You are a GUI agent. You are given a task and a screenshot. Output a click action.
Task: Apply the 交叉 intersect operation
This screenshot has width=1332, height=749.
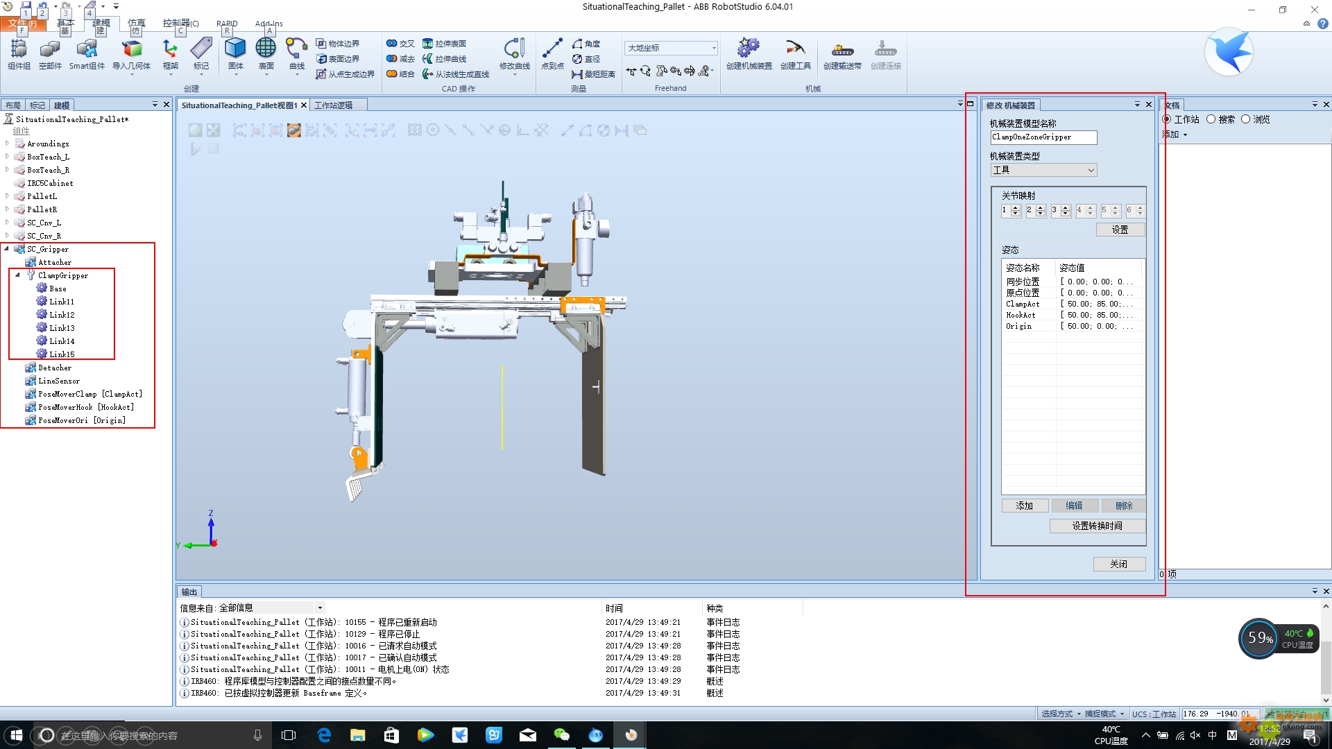pos(400,44)
